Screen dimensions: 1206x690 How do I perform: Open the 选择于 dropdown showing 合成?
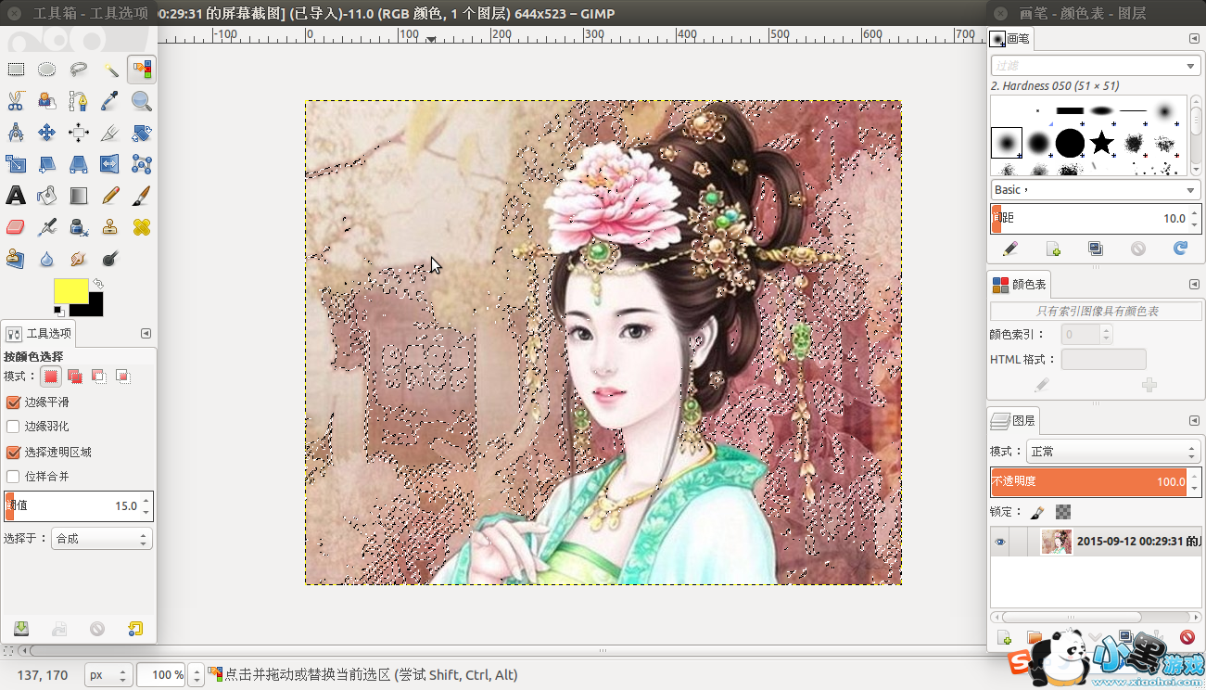click(x=102, y=538)
